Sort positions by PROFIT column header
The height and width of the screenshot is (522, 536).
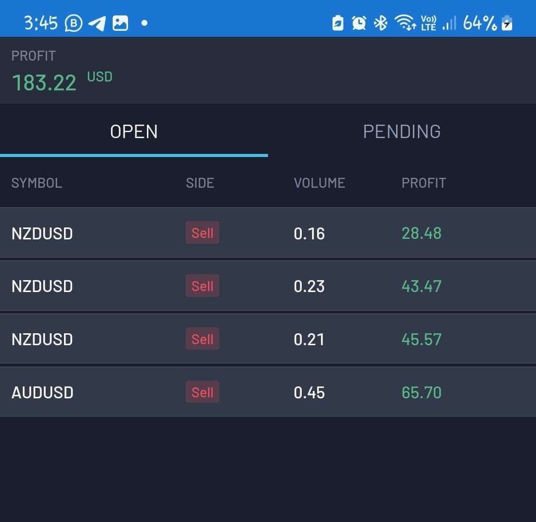[x=423, y=183]
